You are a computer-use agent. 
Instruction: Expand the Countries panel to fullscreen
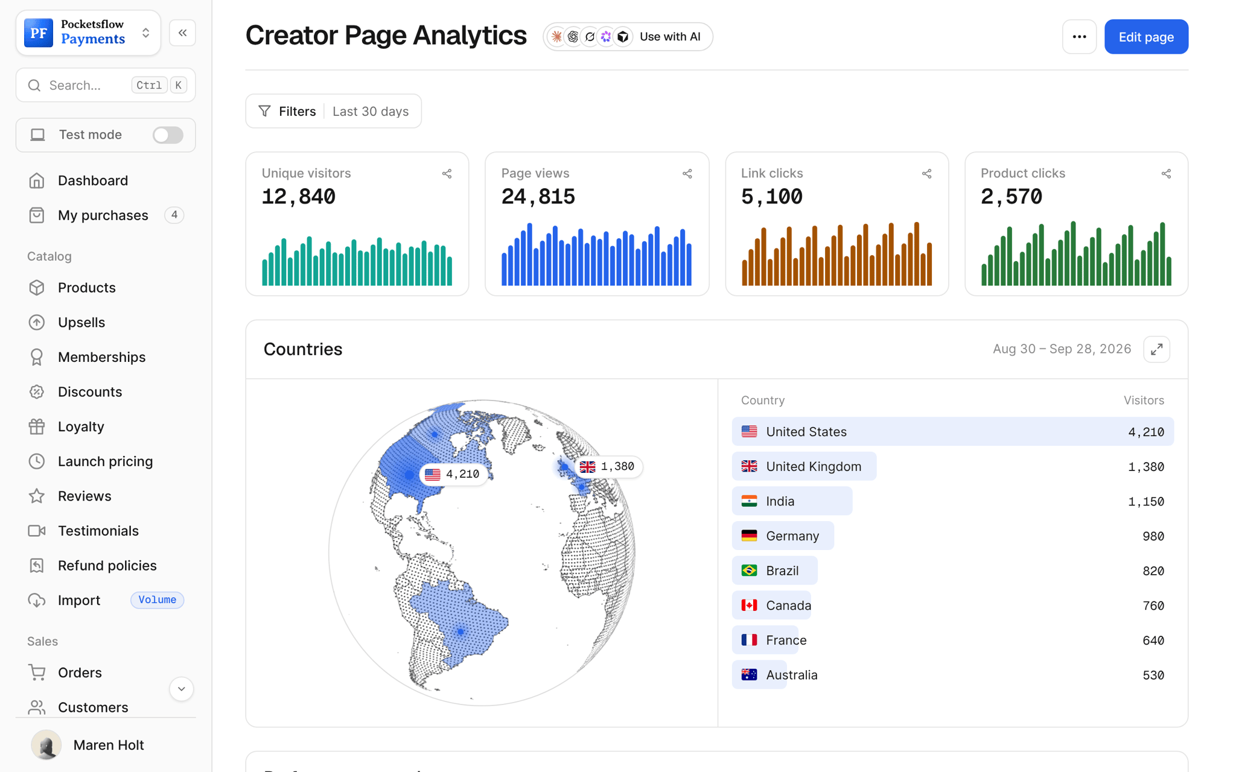pos(1156,349)
